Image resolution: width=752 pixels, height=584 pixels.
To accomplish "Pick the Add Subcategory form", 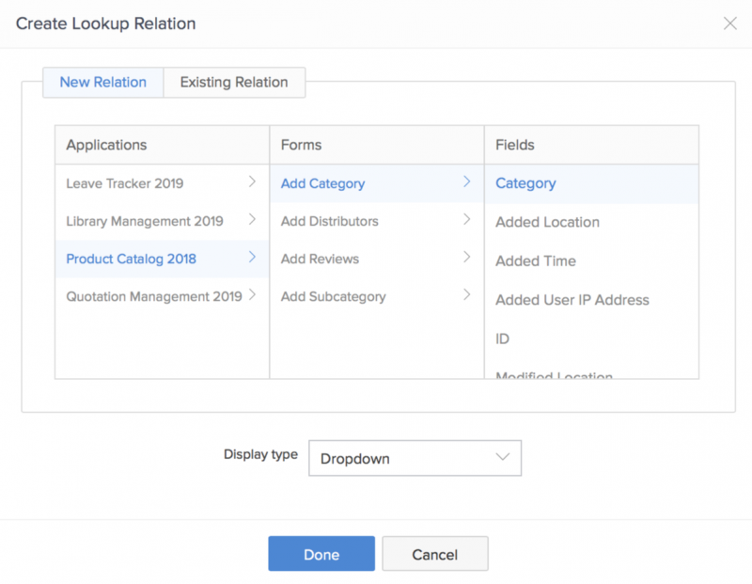I will click(333, 296).
